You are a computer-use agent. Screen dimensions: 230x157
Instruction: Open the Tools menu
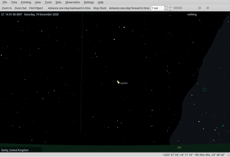pyautogui.click(x=48, y=2)
